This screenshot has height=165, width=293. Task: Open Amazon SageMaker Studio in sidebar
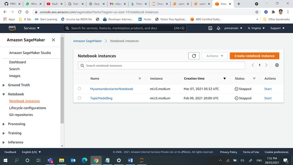(30, 53)
